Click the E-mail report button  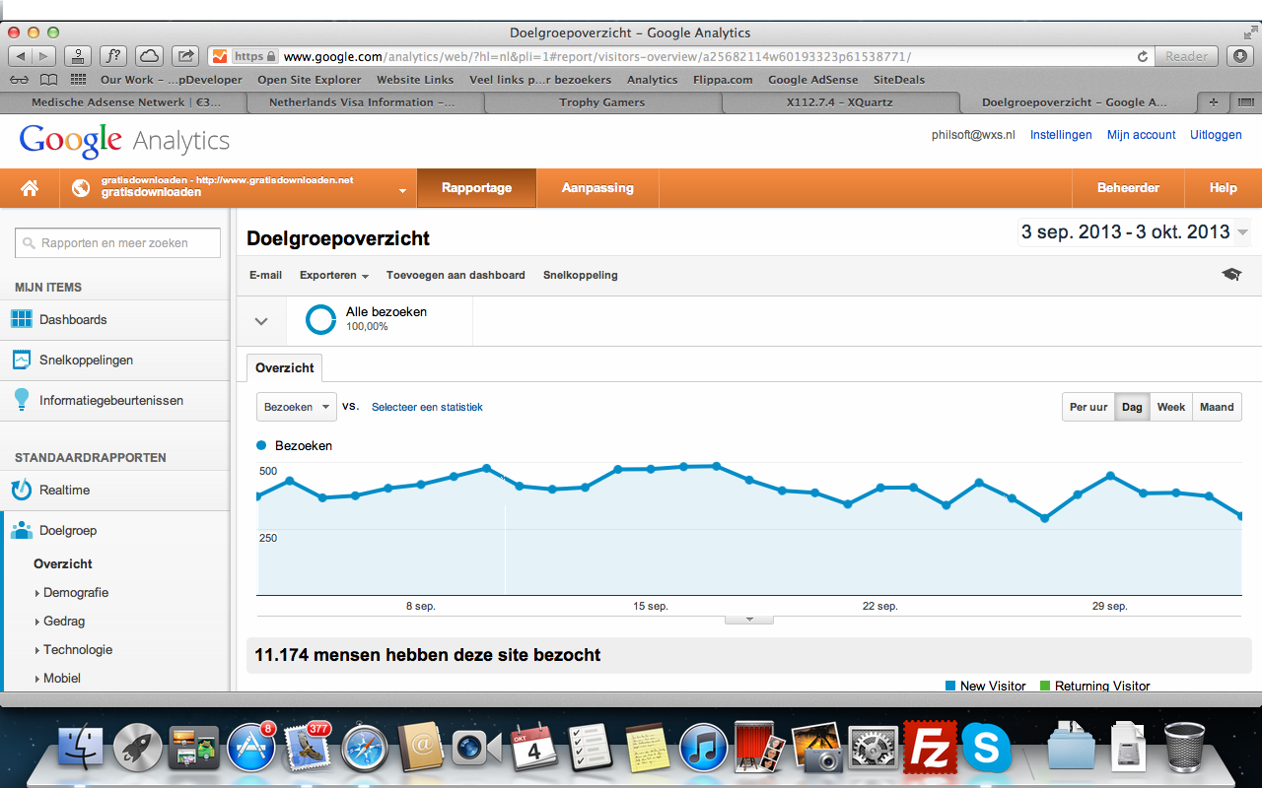coord(265,275)
